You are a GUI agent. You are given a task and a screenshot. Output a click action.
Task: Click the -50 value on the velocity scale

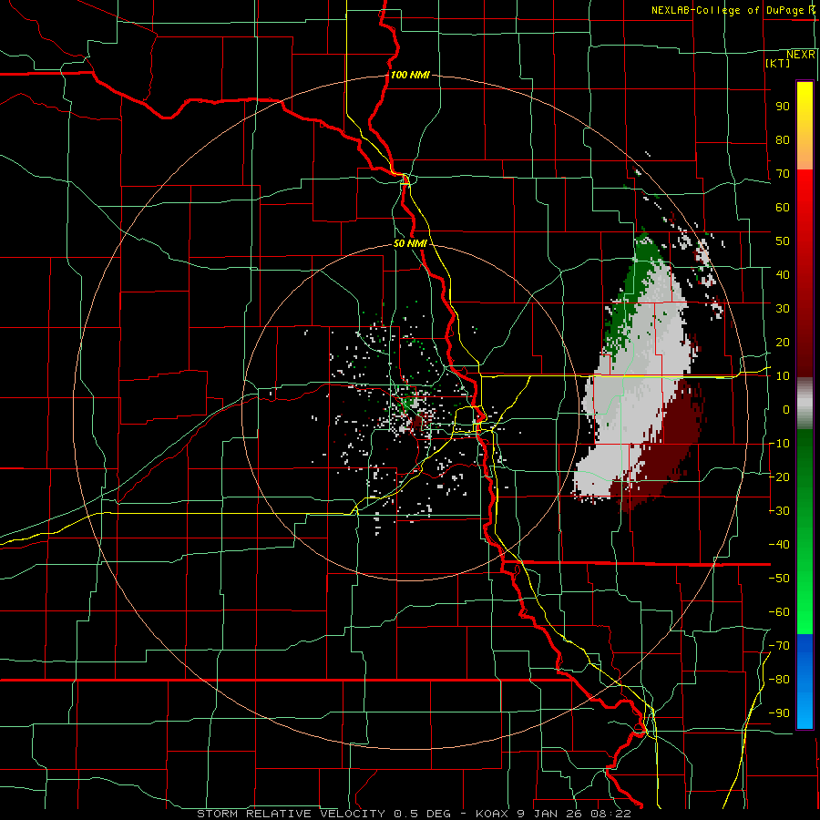(779, 579)
